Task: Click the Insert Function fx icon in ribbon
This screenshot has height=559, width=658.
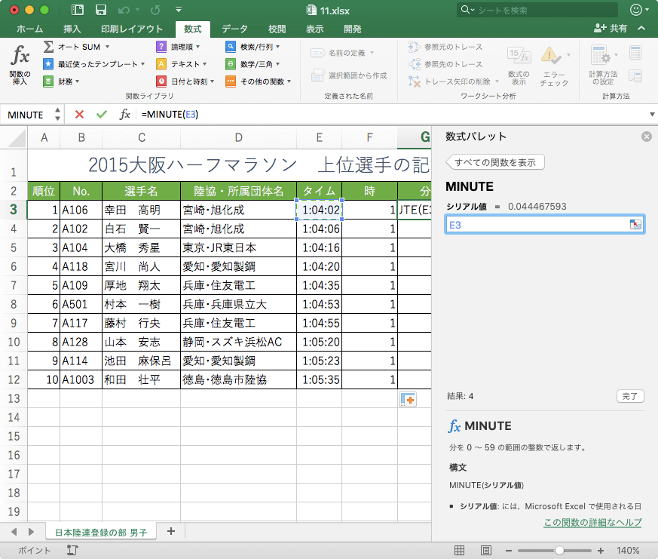Action: tap(20, 57)
